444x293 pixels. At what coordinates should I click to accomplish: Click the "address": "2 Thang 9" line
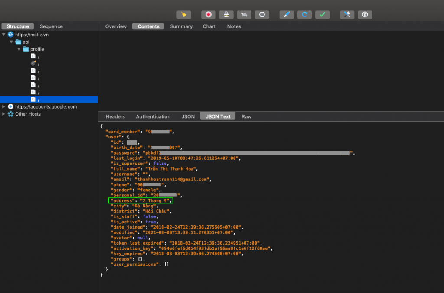[x=141, y=201]
